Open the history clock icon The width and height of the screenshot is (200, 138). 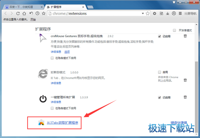click(x=37, y=13)
